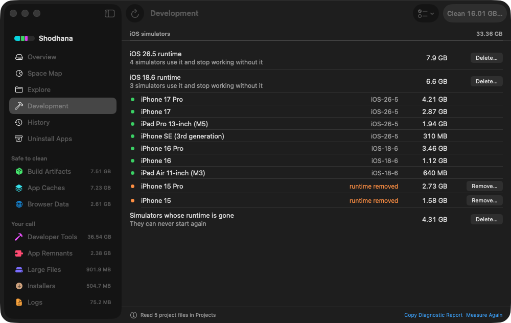Click the History clock icon
Screen dimensions: 511x323
tap(19, 122)
